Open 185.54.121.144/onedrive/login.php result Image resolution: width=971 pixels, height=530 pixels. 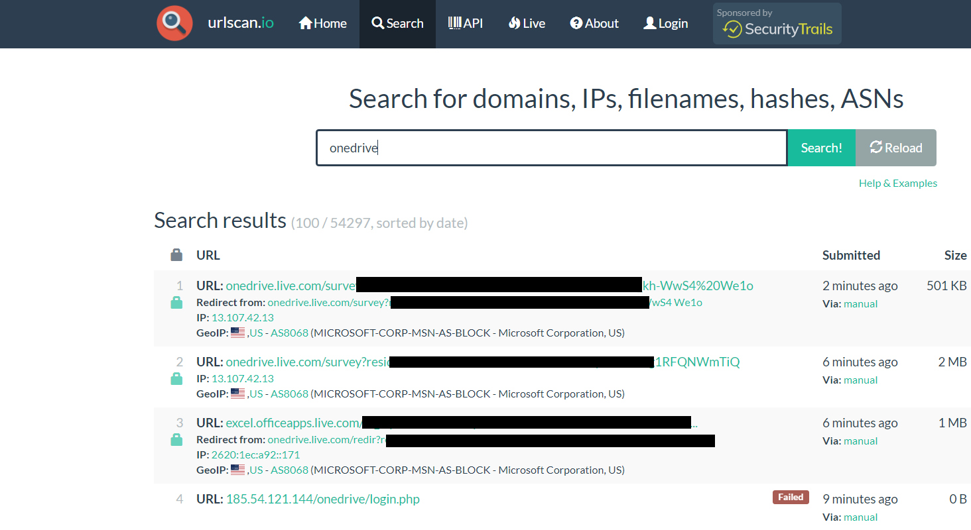pyautogui.click(x=323, y=499)
